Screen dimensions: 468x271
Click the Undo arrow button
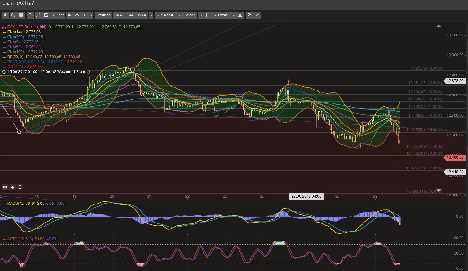click(258, 15)
